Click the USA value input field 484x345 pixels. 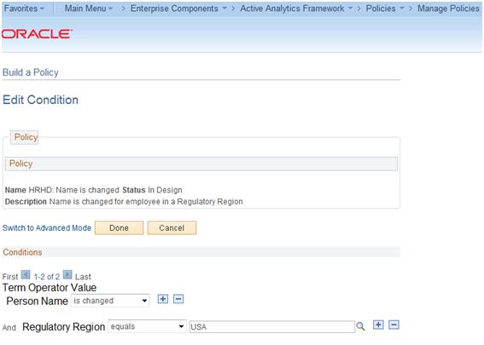(x=271, y=327)
